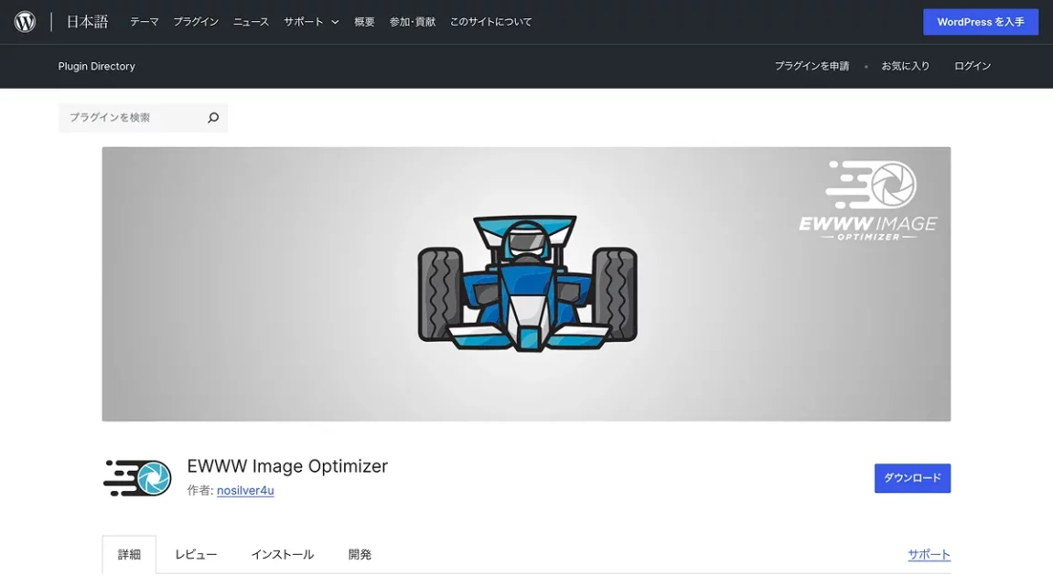This screenshot has height=576, width=1053.
Task: Click the EWWW plugin icon beside title
Action: coord(137,478)
